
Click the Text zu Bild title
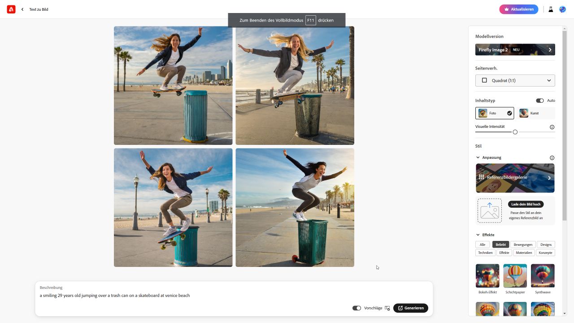[39, 9]
